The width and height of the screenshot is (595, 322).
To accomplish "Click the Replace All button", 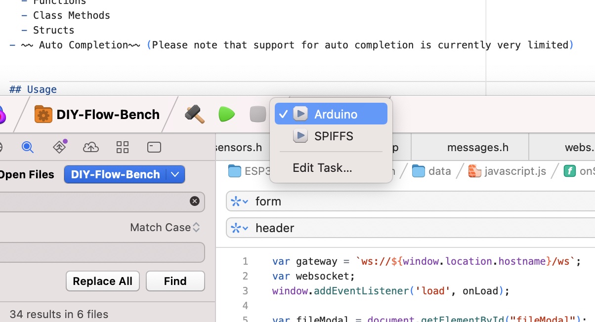I will pyautogui.click(x=103, y=281).
